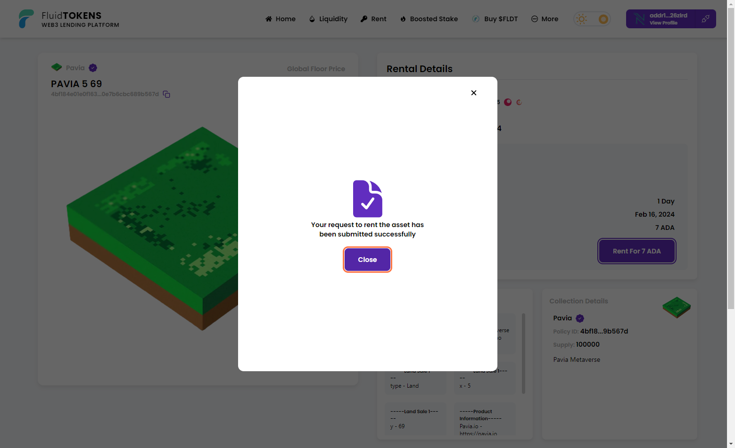This screenshot has width=735, height=448.
Task: Open the More menu
Action: [545, 19]
